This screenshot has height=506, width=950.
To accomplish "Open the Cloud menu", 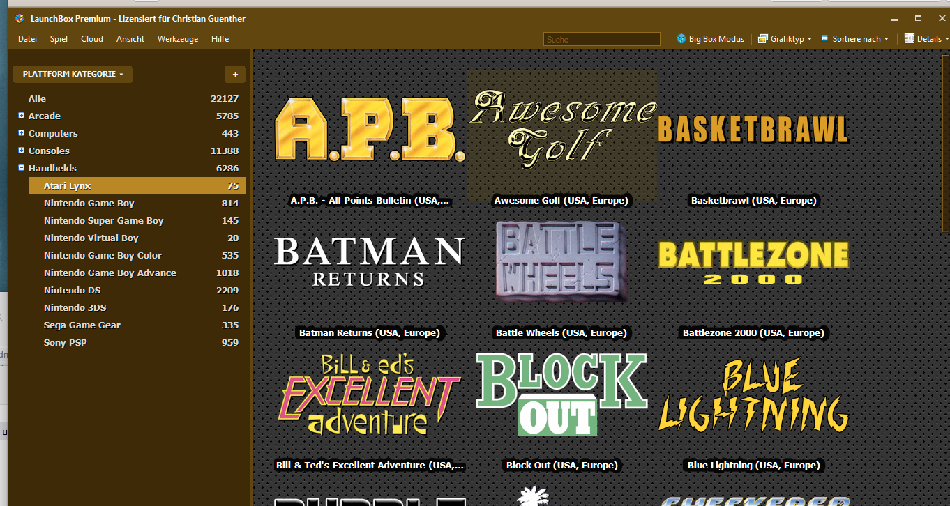I will click(x=91, y=39).
